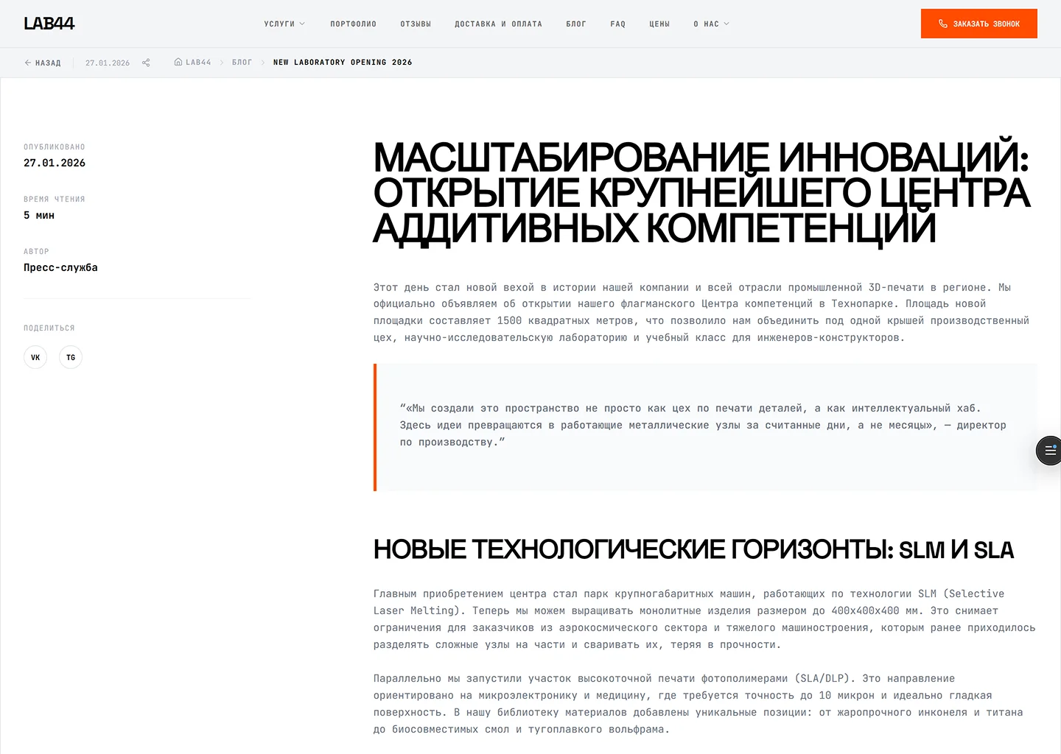Open the ЦЕНЫ navigation link
Screen dimensions: 1061x754
[659, 23]
